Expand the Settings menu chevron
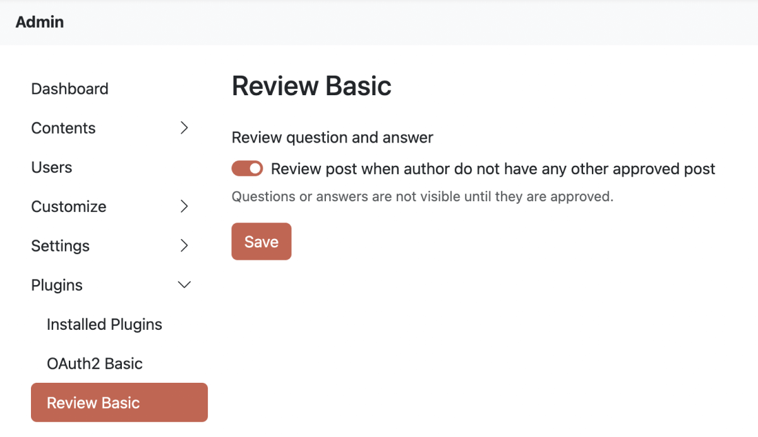This screenshot has width=758, height=437. 184,245
